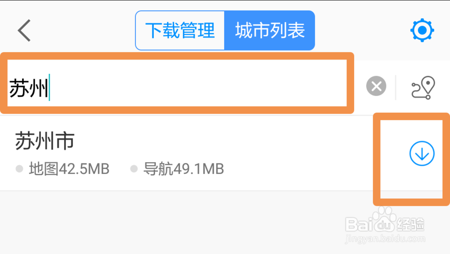Tap the 地图42.5MB size label
The width and height of the screenshot is (450, 254).
pos(69,169)
